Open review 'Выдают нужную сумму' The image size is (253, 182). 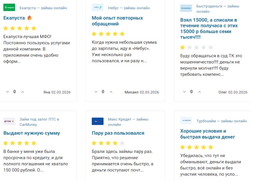32,133
